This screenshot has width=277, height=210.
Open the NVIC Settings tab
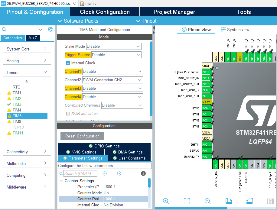[81, 152]
